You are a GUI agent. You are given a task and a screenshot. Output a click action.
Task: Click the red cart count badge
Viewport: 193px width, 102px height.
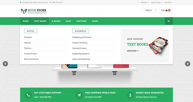click(x=169, y=10)
